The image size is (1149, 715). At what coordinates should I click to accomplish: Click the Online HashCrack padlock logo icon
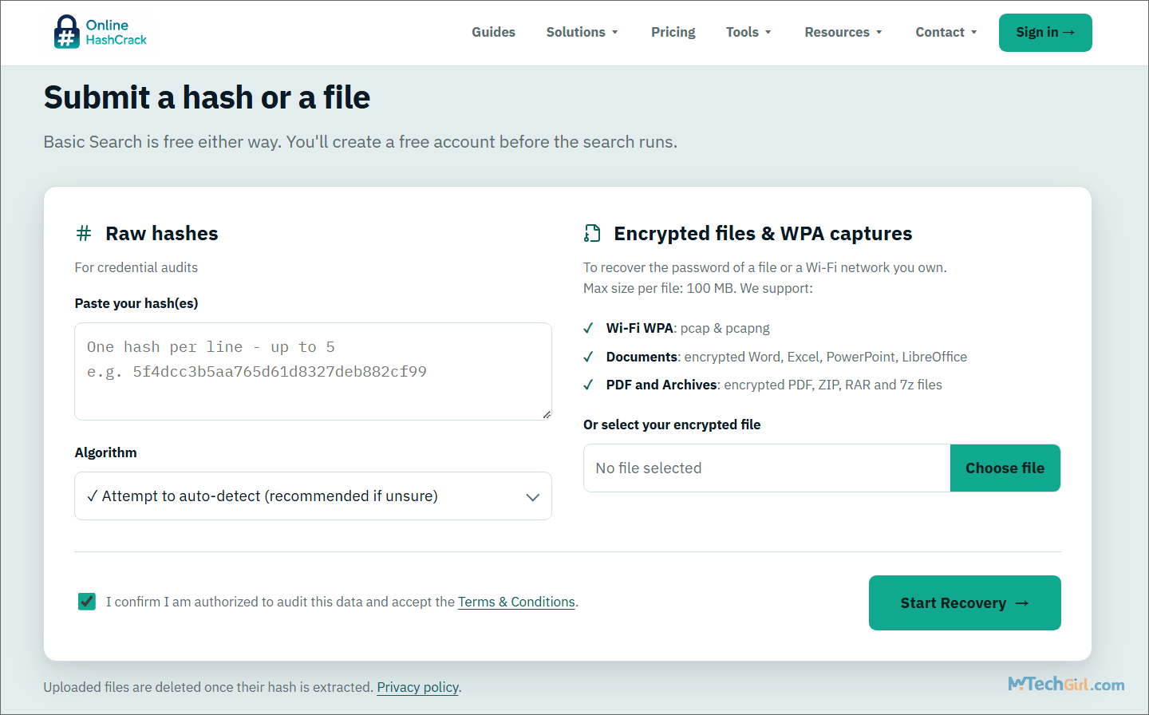(66, 32)
